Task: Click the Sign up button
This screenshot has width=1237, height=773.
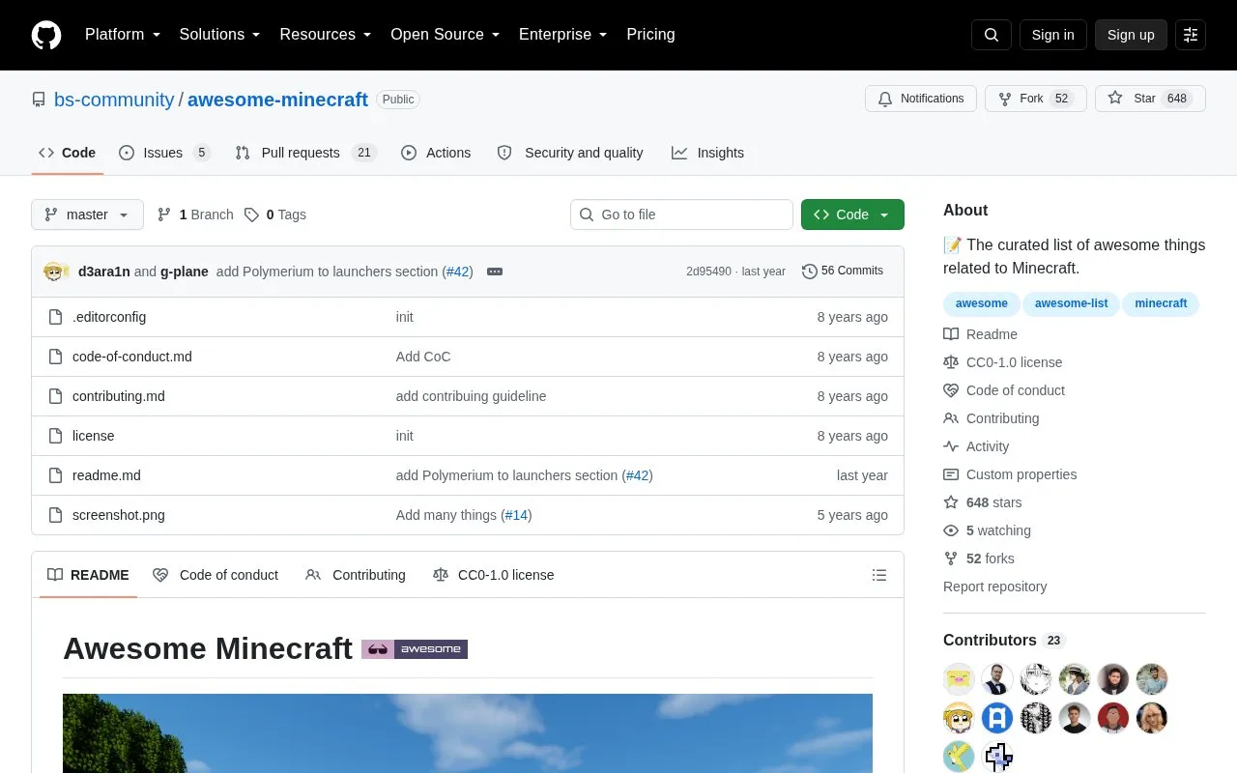Action: pos(1131,35)
